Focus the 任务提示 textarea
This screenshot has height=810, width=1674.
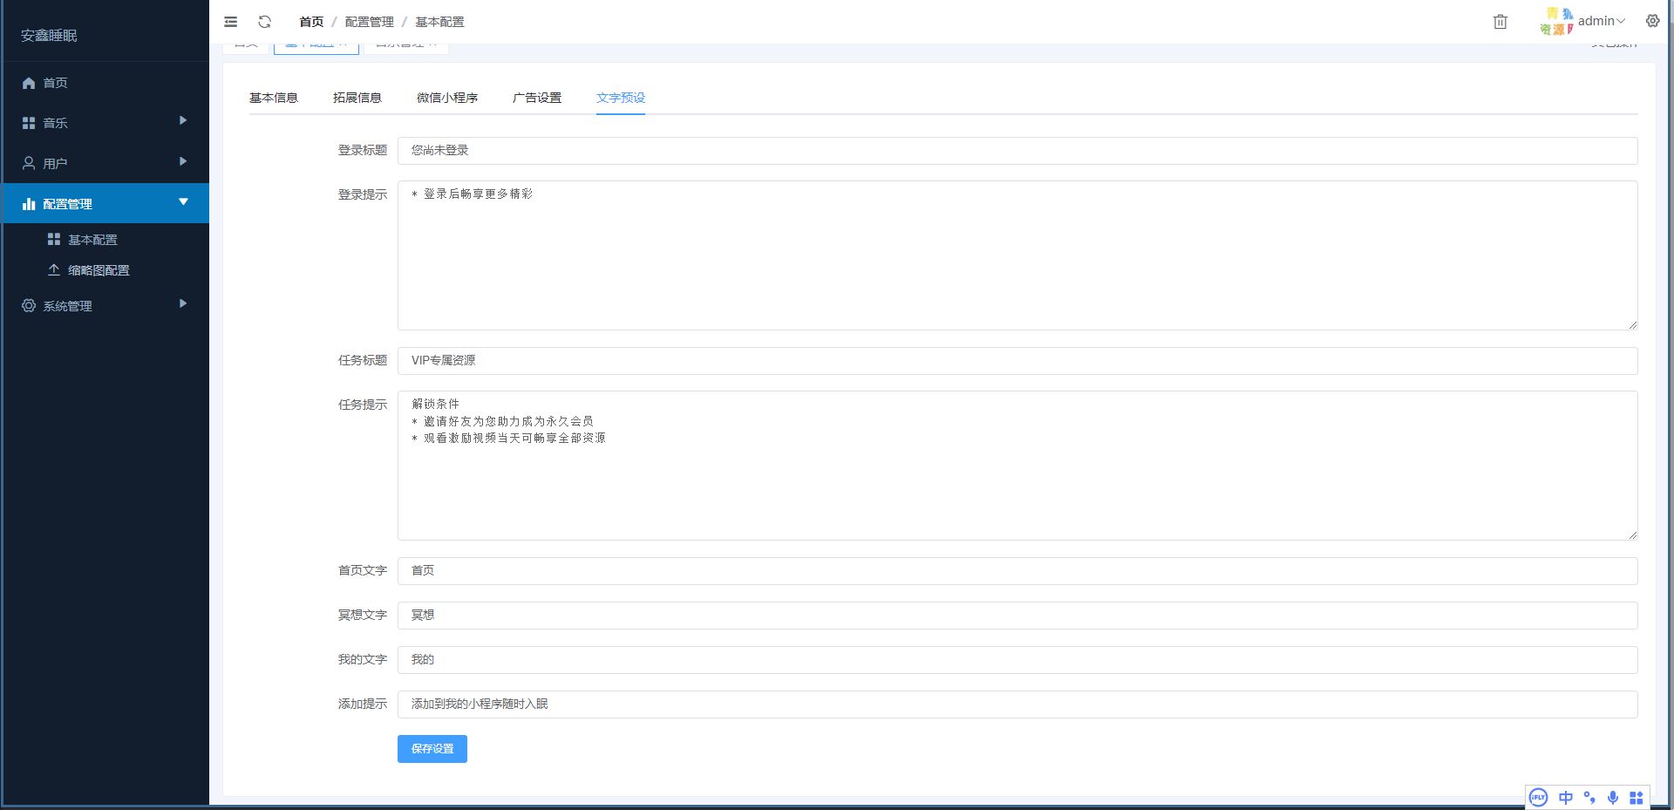tap(1017, 466)
